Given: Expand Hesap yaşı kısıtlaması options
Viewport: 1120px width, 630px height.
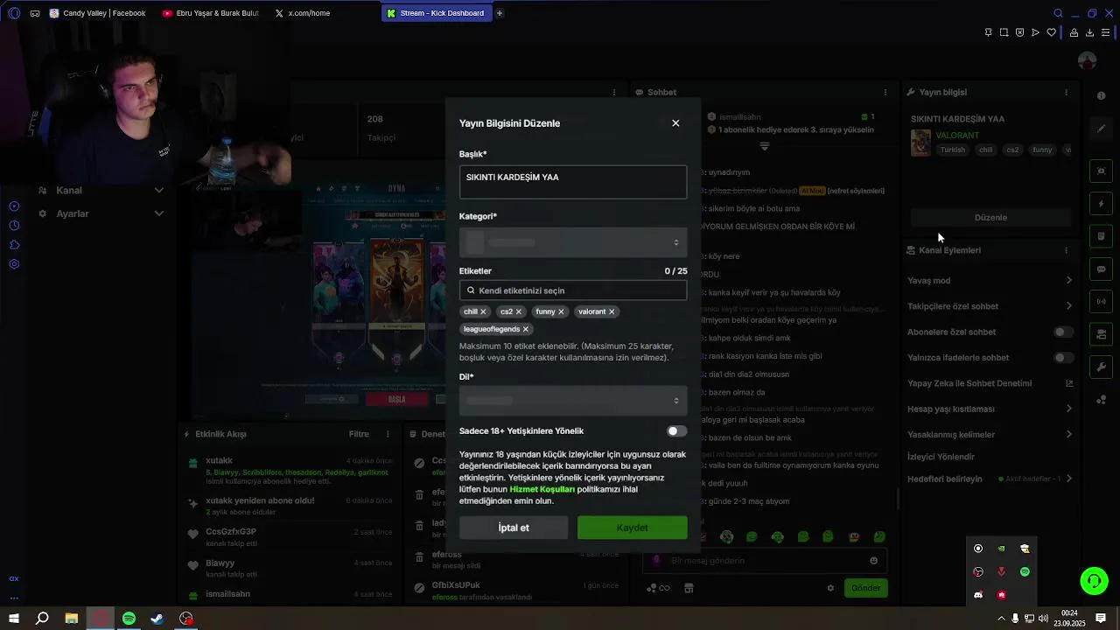Looking at the screenshot, I should click(x=1068, y=409).
